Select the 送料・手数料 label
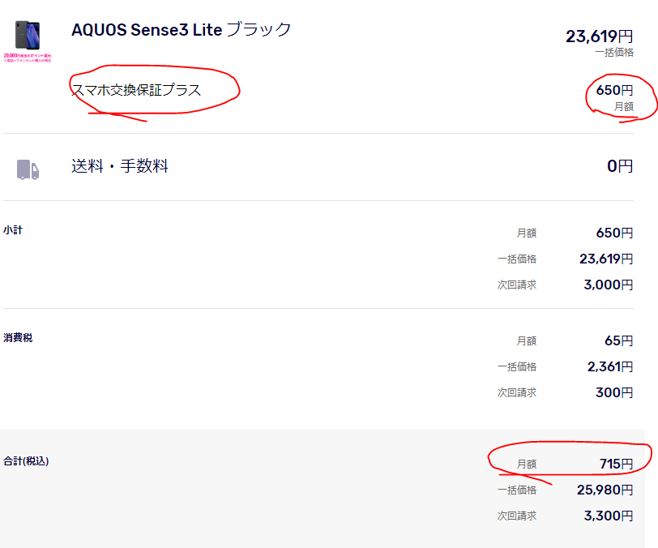Image resolution: width=658 pixels, height=548 pixels. point(120,166)
